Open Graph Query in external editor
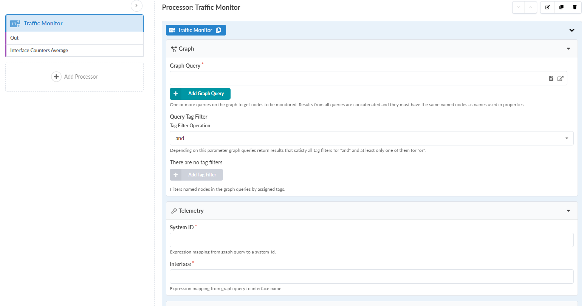The height and width of the screenshot is (306, 587). coord(561,79)
